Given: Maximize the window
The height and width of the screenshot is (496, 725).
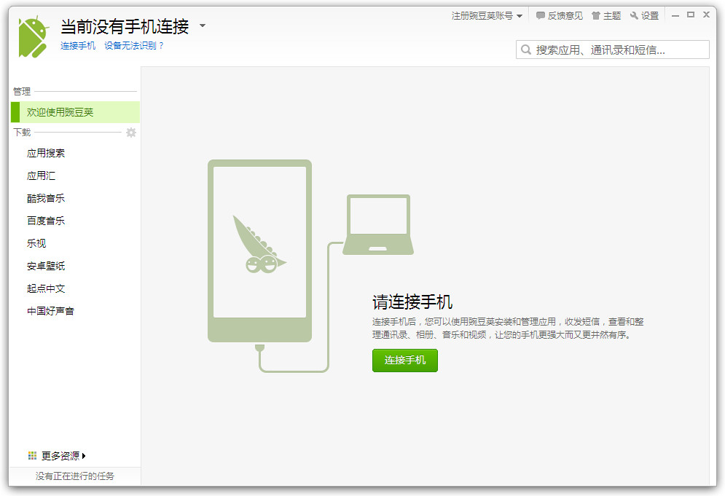Looking at the screenshot, I should click(x=691, y=15).
